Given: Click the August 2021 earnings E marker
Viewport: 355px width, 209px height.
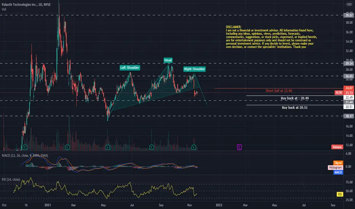Looking at the screenshot, I should (152, 147).
